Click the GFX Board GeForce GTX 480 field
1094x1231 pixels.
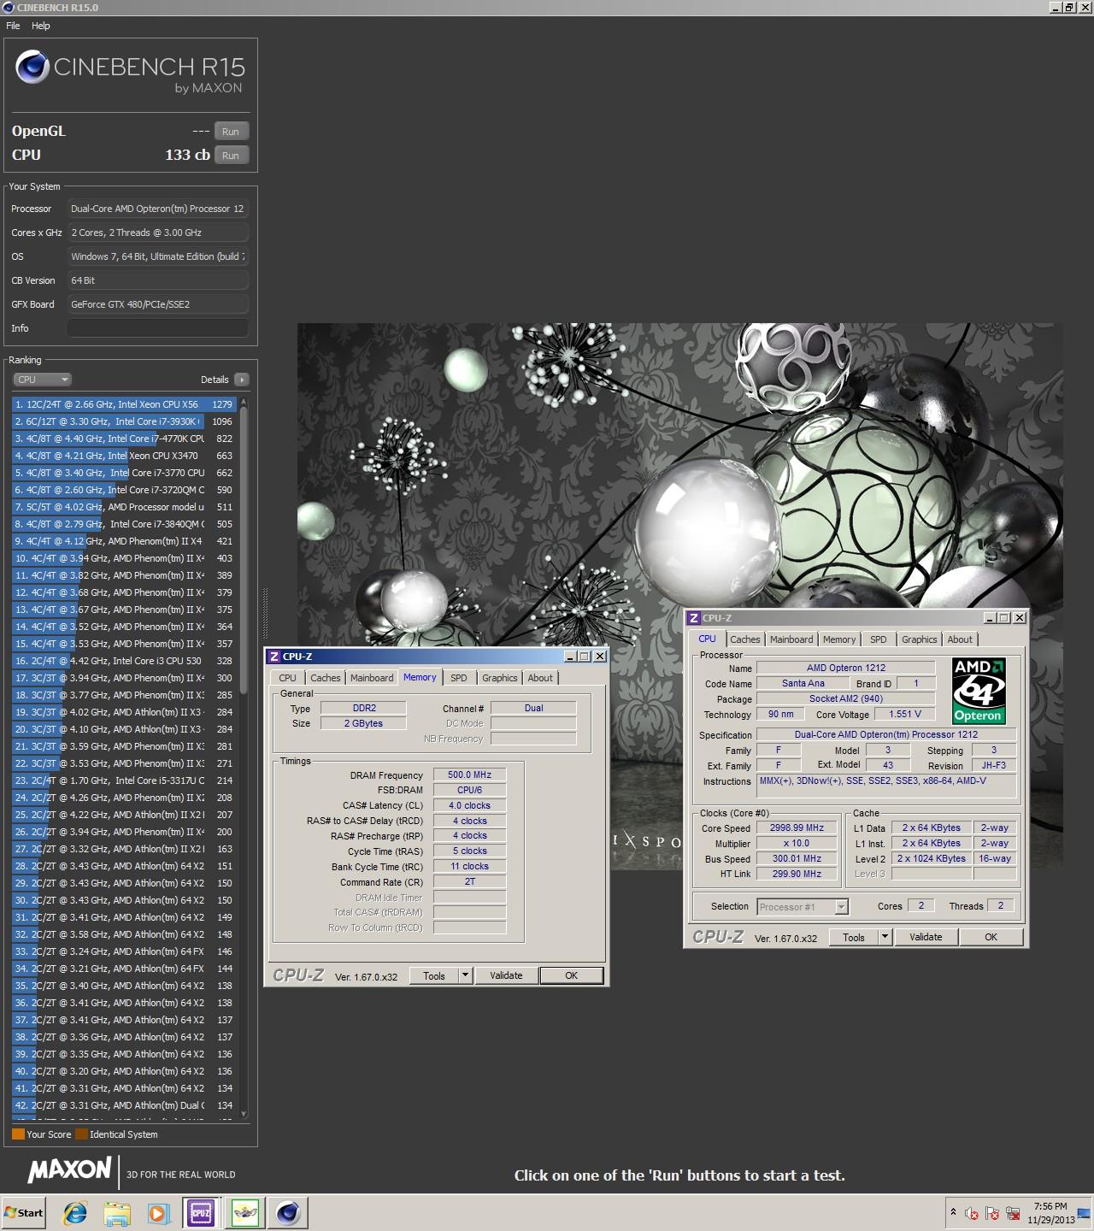158,304
